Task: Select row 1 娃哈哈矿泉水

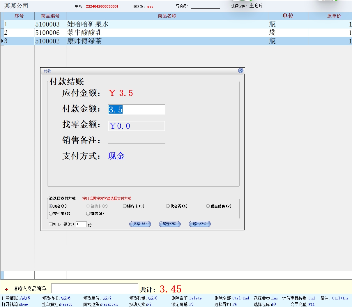Action: point(88,24)
